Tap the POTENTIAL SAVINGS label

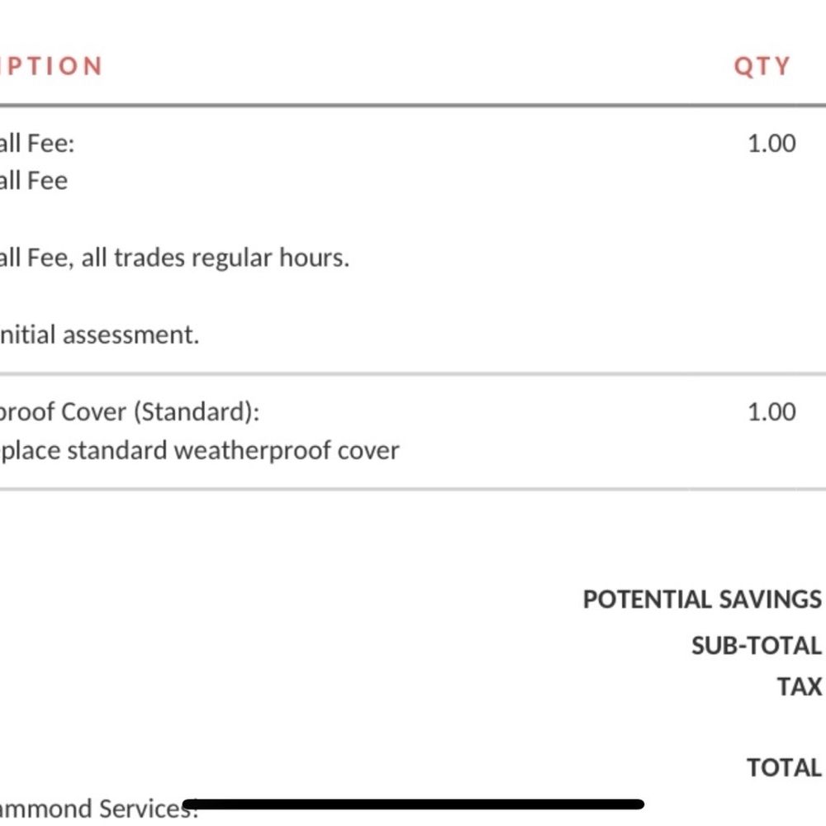tap(702, 600)
